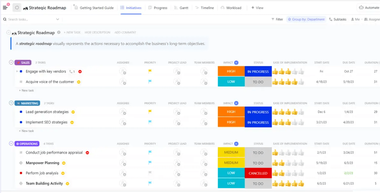
Task: Click HIGH impact cell of Engage with key vendors
Action: pyautogui.click(x=231, y=71)
